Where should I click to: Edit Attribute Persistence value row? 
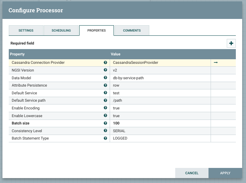(x=160, y=86)
